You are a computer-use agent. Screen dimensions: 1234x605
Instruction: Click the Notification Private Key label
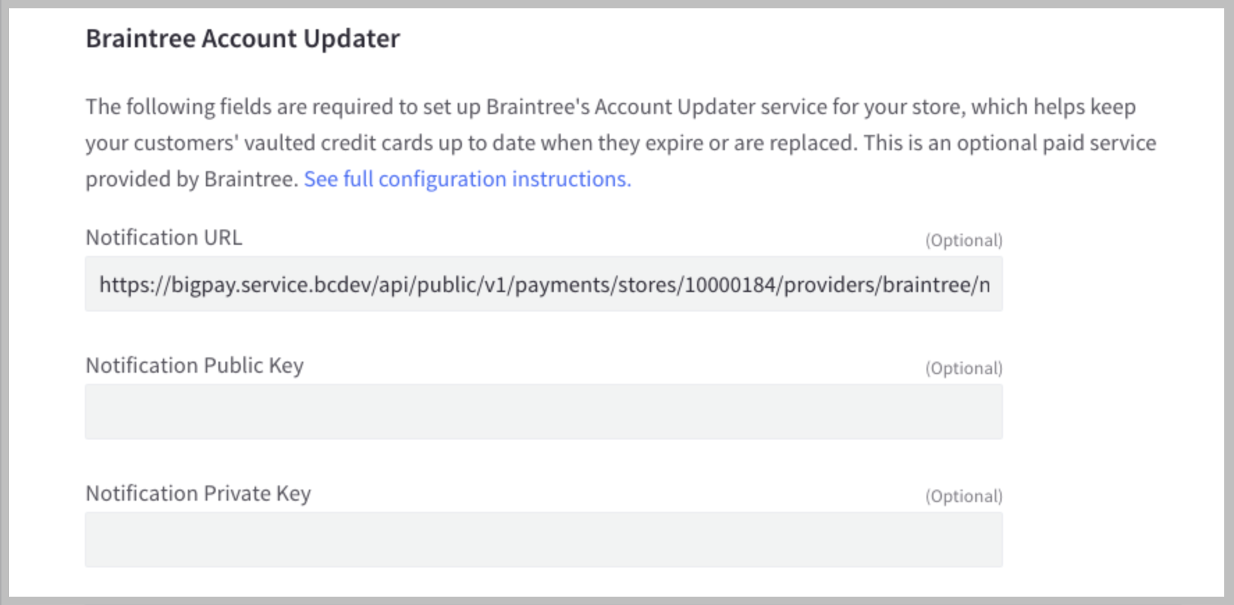[x=198, y=493]
